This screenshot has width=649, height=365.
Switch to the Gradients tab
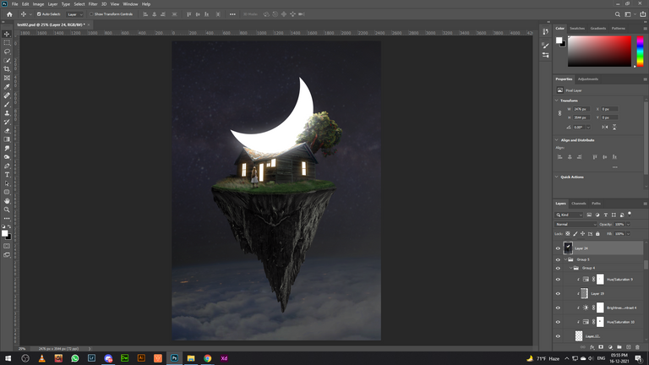pos(598,28)
